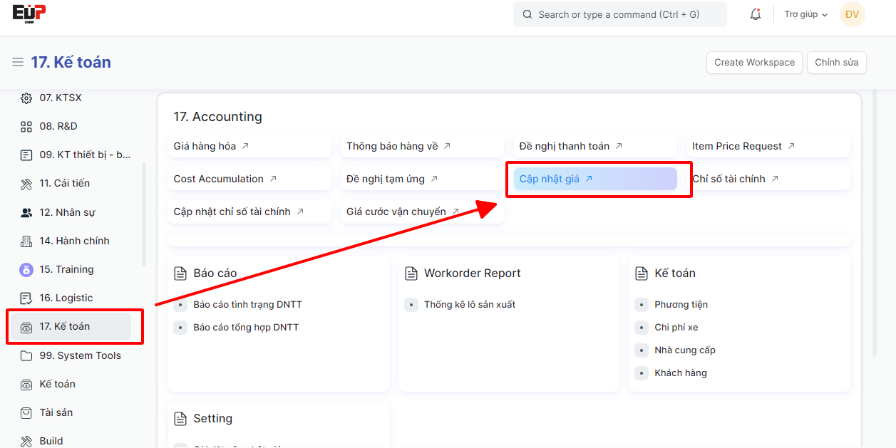Open 99. System Tools workspace
This screenshot has height=448, width=896.
point(80,355)
